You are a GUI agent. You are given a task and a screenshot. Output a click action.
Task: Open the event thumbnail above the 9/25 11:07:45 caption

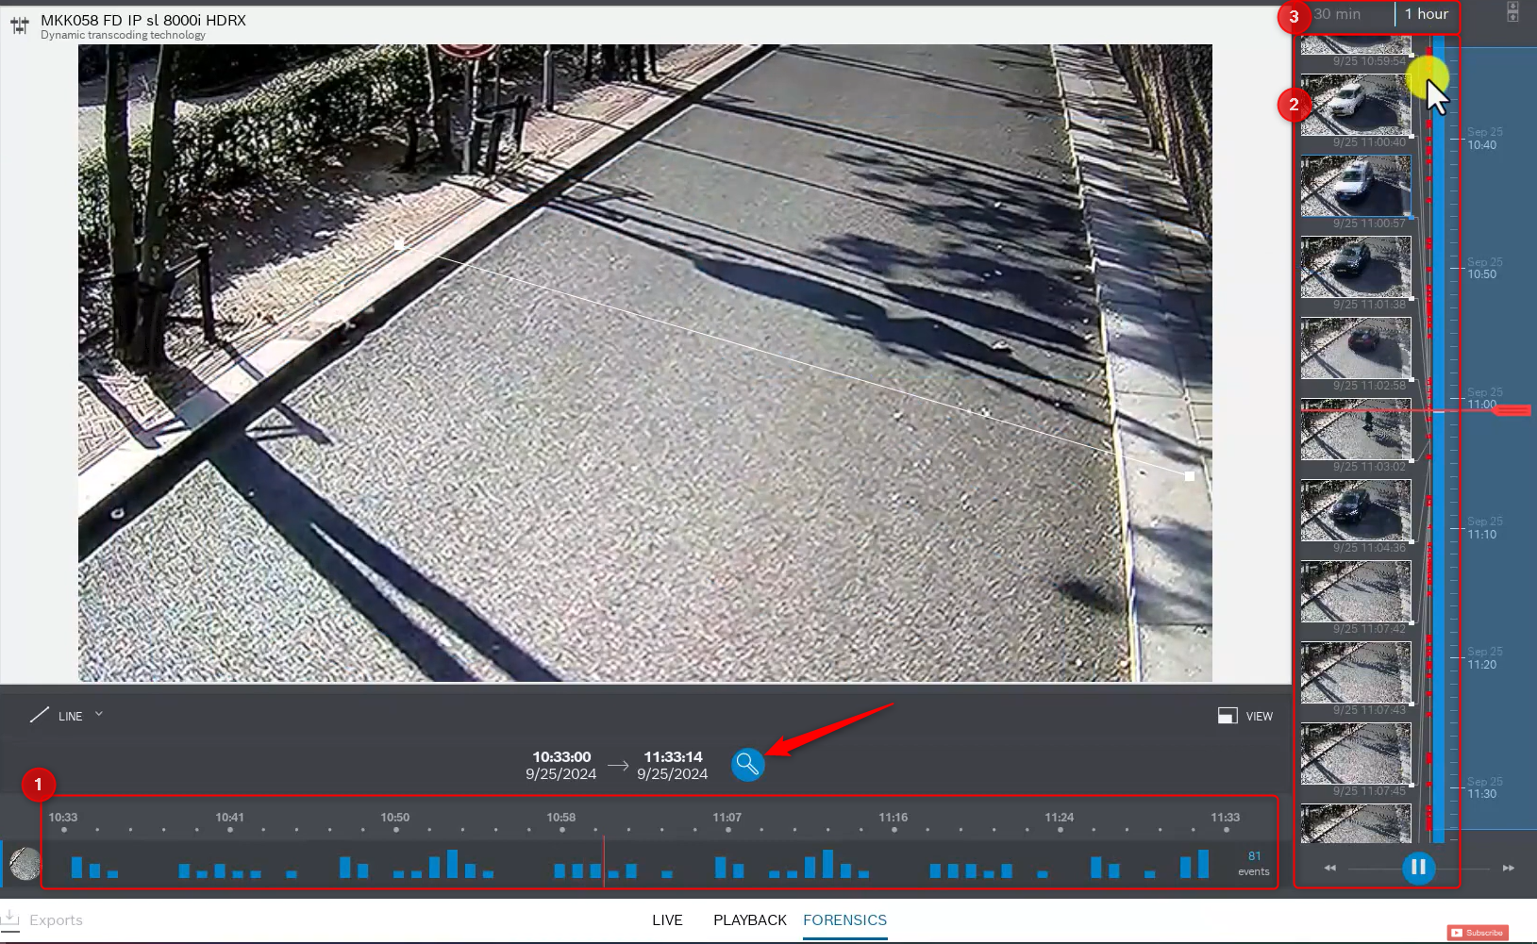1356,754
